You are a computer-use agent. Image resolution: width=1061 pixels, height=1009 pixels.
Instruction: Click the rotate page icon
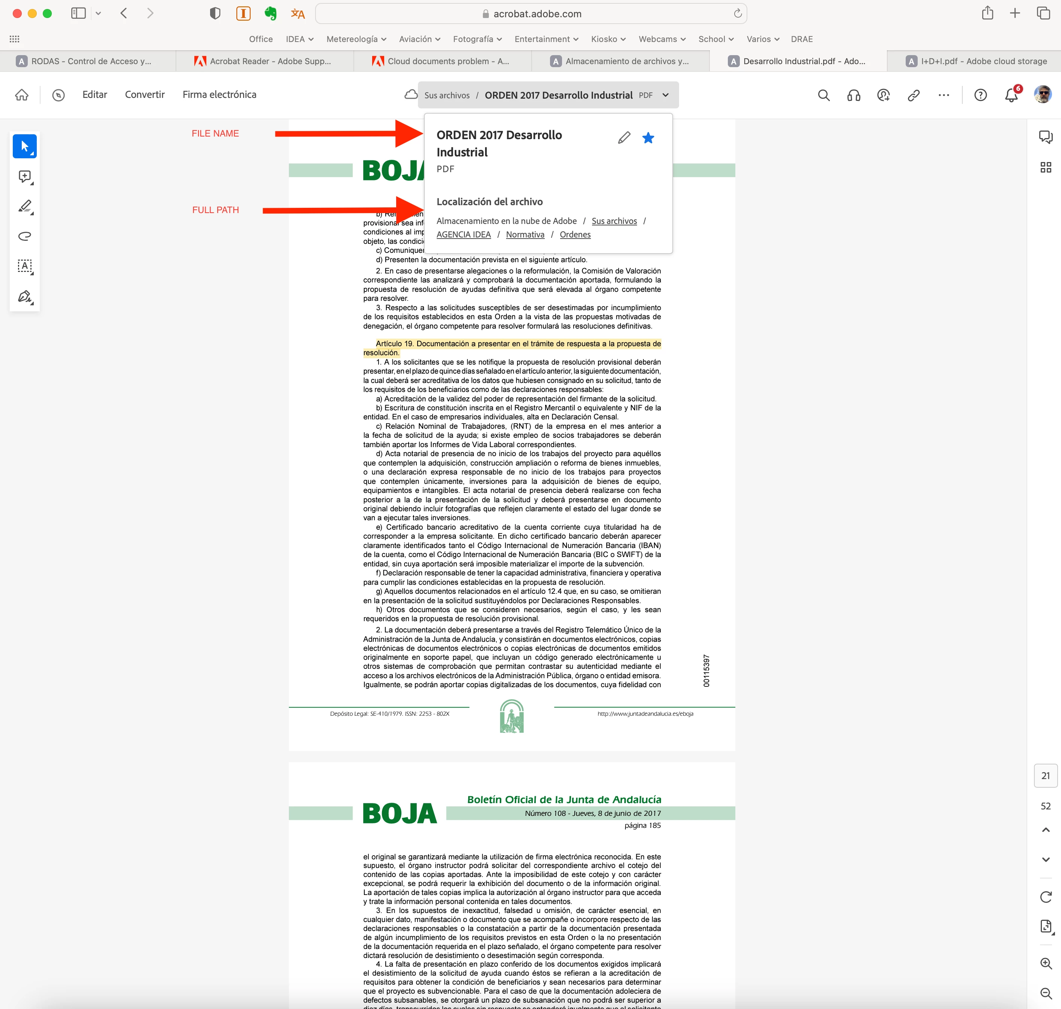[1045, 896]
